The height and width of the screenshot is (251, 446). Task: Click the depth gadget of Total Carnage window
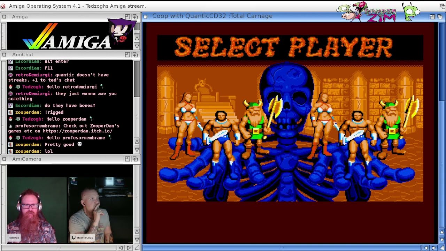point(440,16)
